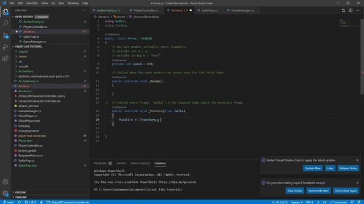Open editor More Actions ellipsis

358,10
